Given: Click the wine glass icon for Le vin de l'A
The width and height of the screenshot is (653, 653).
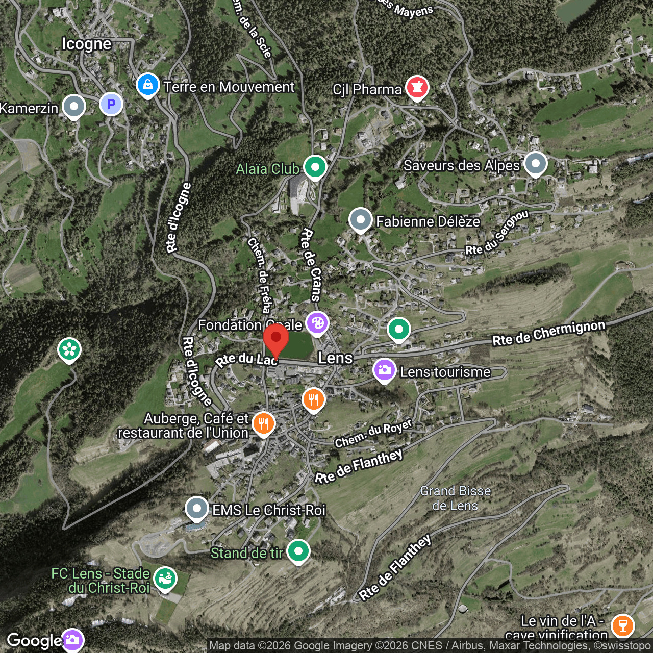Looking at the screenshot, I should [x=622, y=624].
